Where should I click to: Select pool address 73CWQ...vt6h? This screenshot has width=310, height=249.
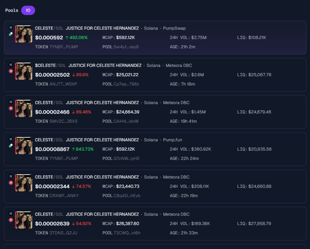point(127,233)
